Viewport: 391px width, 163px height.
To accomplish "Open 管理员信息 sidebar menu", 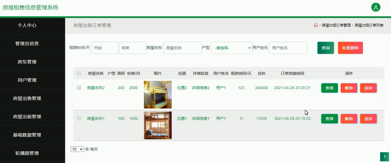I will tap(27, 43).
